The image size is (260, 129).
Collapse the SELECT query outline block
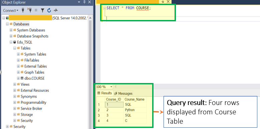click(x=104, y=8)
